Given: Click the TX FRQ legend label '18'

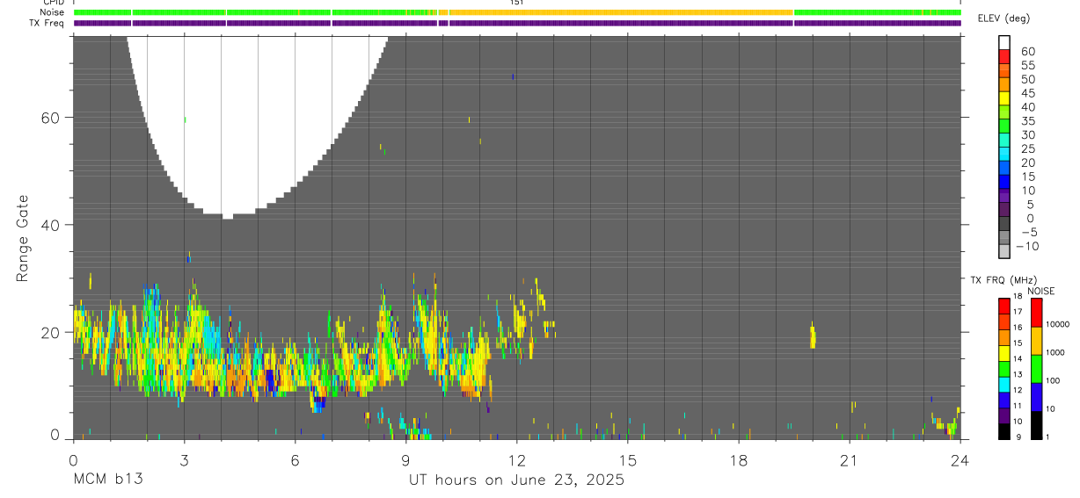Looking at the screenshot, I should pyautogui.click(x=1017, y=296).
